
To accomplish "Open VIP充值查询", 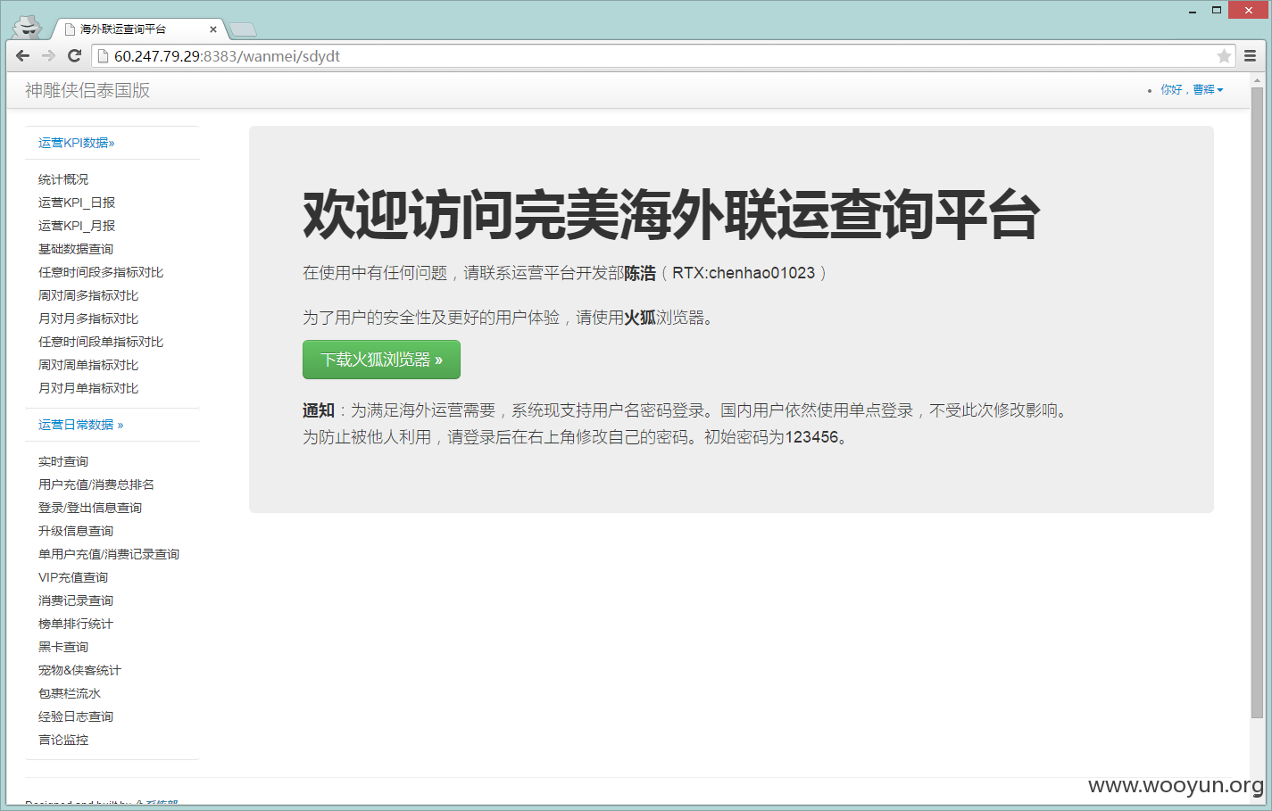I will click(73, 577).
